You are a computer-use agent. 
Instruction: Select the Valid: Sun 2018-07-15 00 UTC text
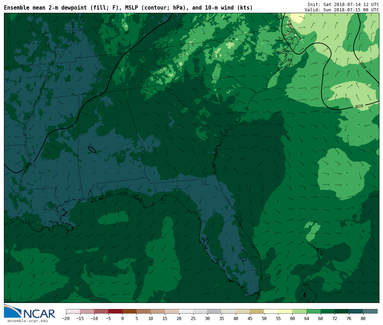tap(342, 10)
